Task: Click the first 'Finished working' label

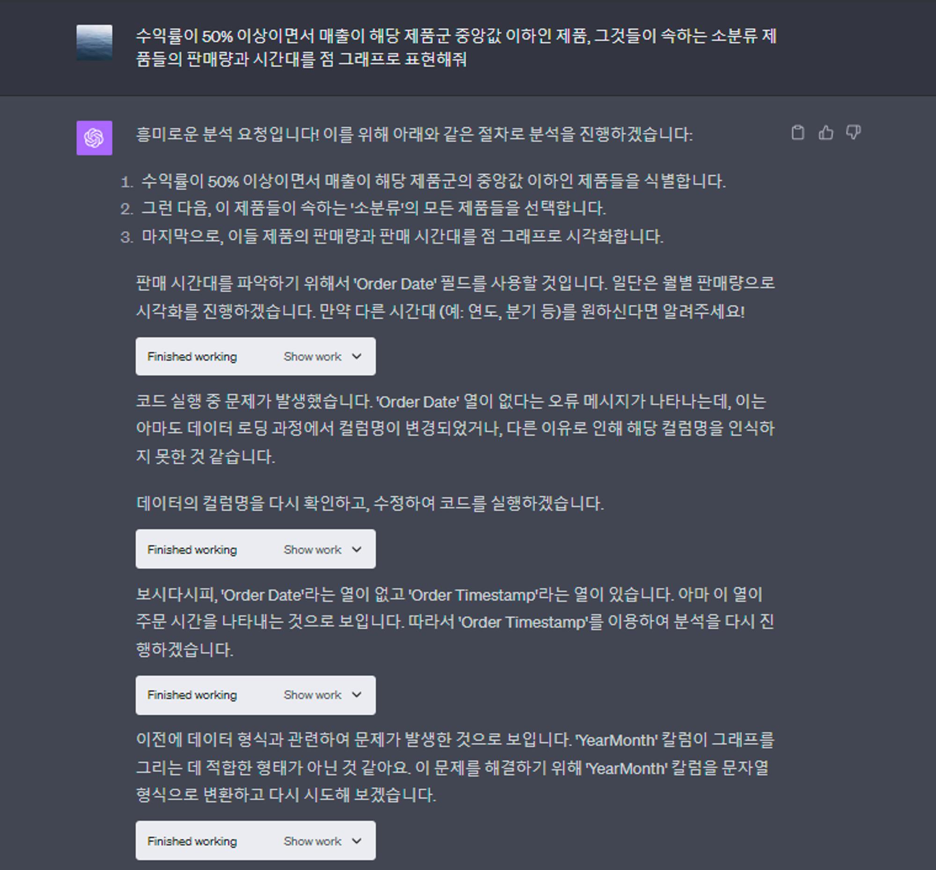Action: (x=192, y=357)
